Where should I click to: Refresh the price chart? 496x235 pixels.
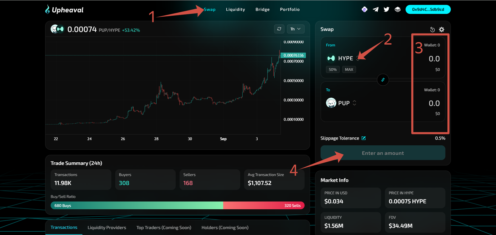(279, 29)
